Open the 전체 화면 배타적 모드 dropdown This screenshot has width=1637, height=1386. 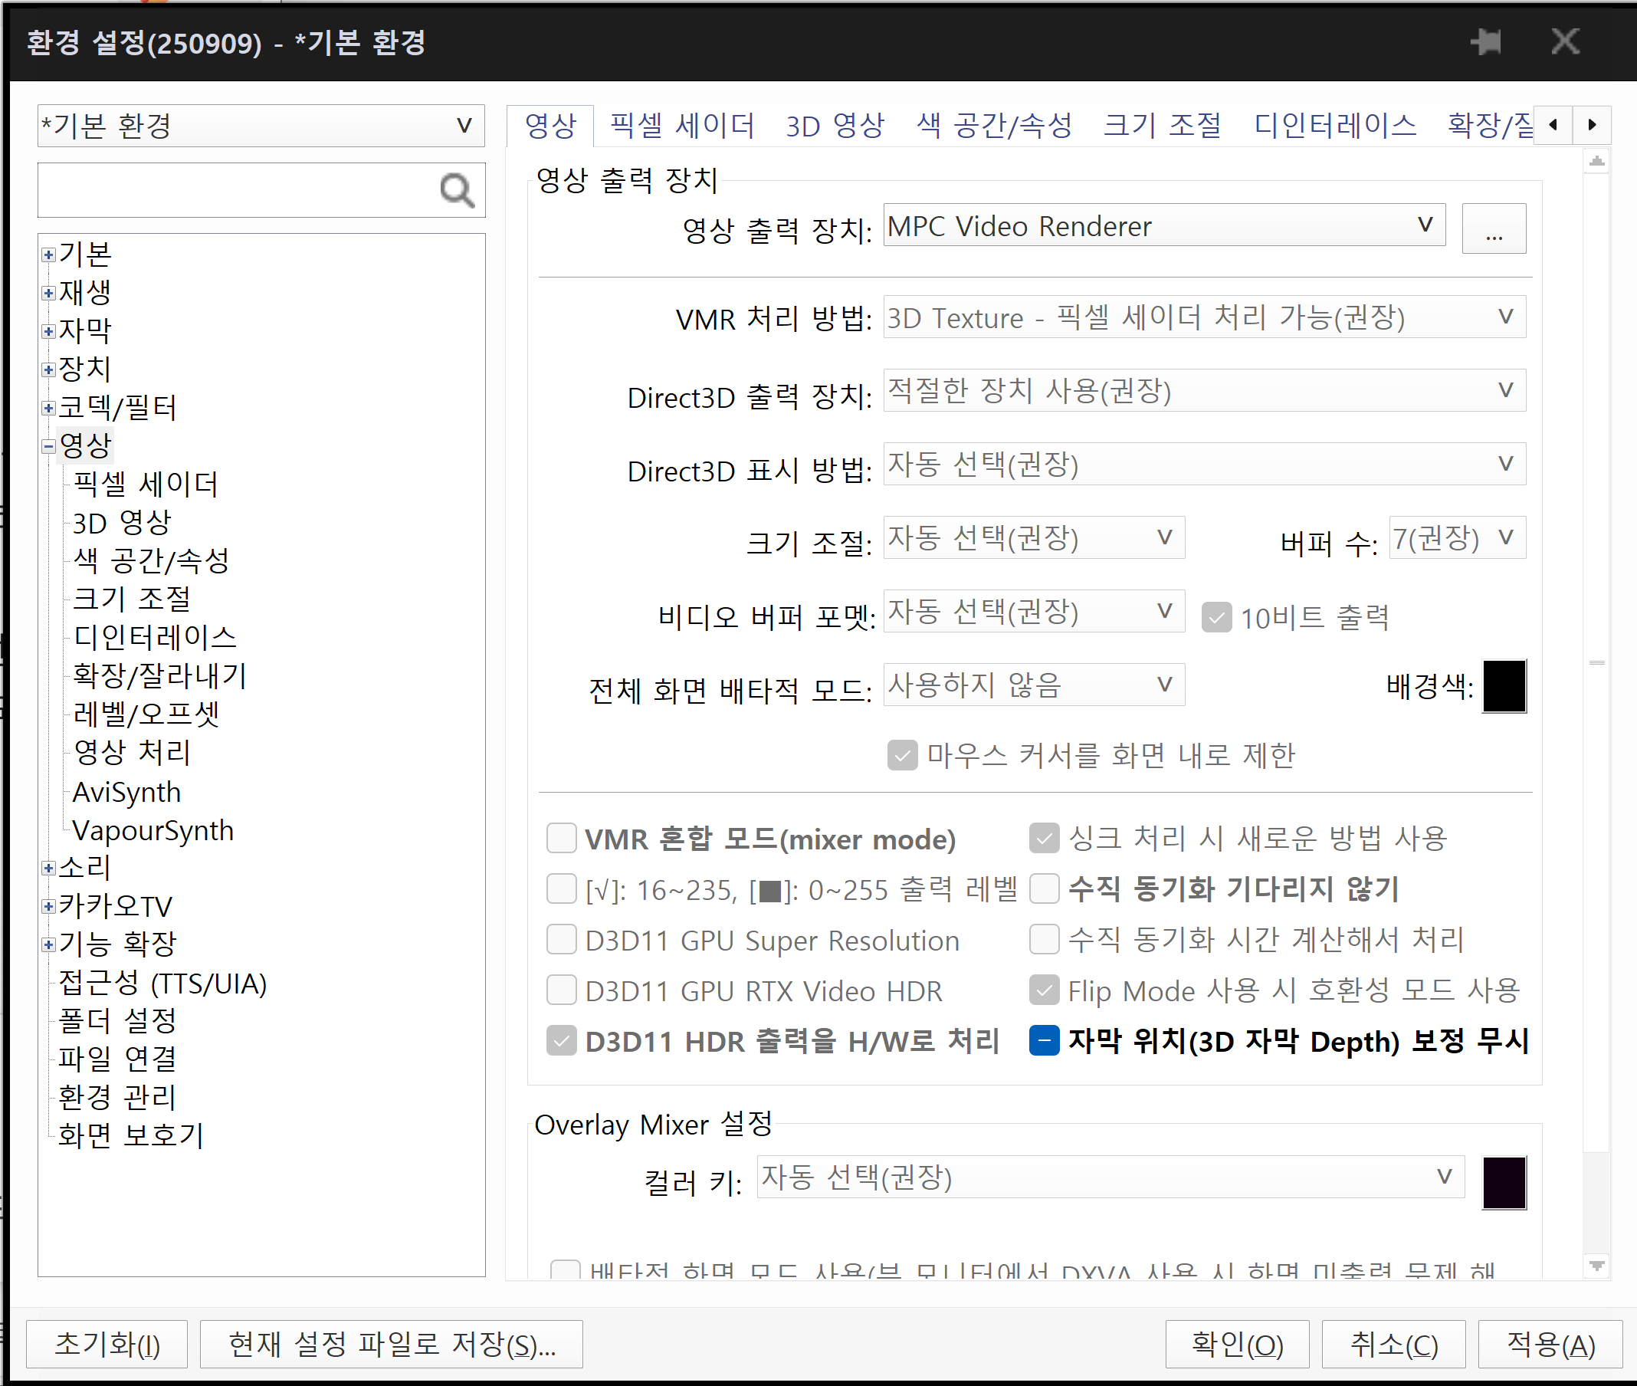click(x=1164, y=685)
